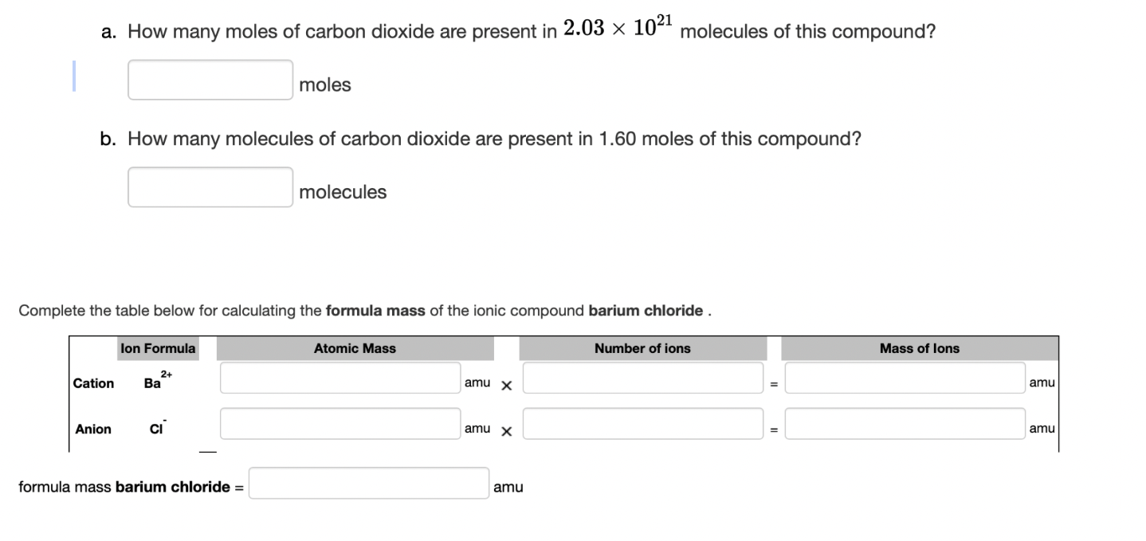Select the Number of ions field for Ba
The height and width of the screenshot is (541, 1146).
coord(642,377)
